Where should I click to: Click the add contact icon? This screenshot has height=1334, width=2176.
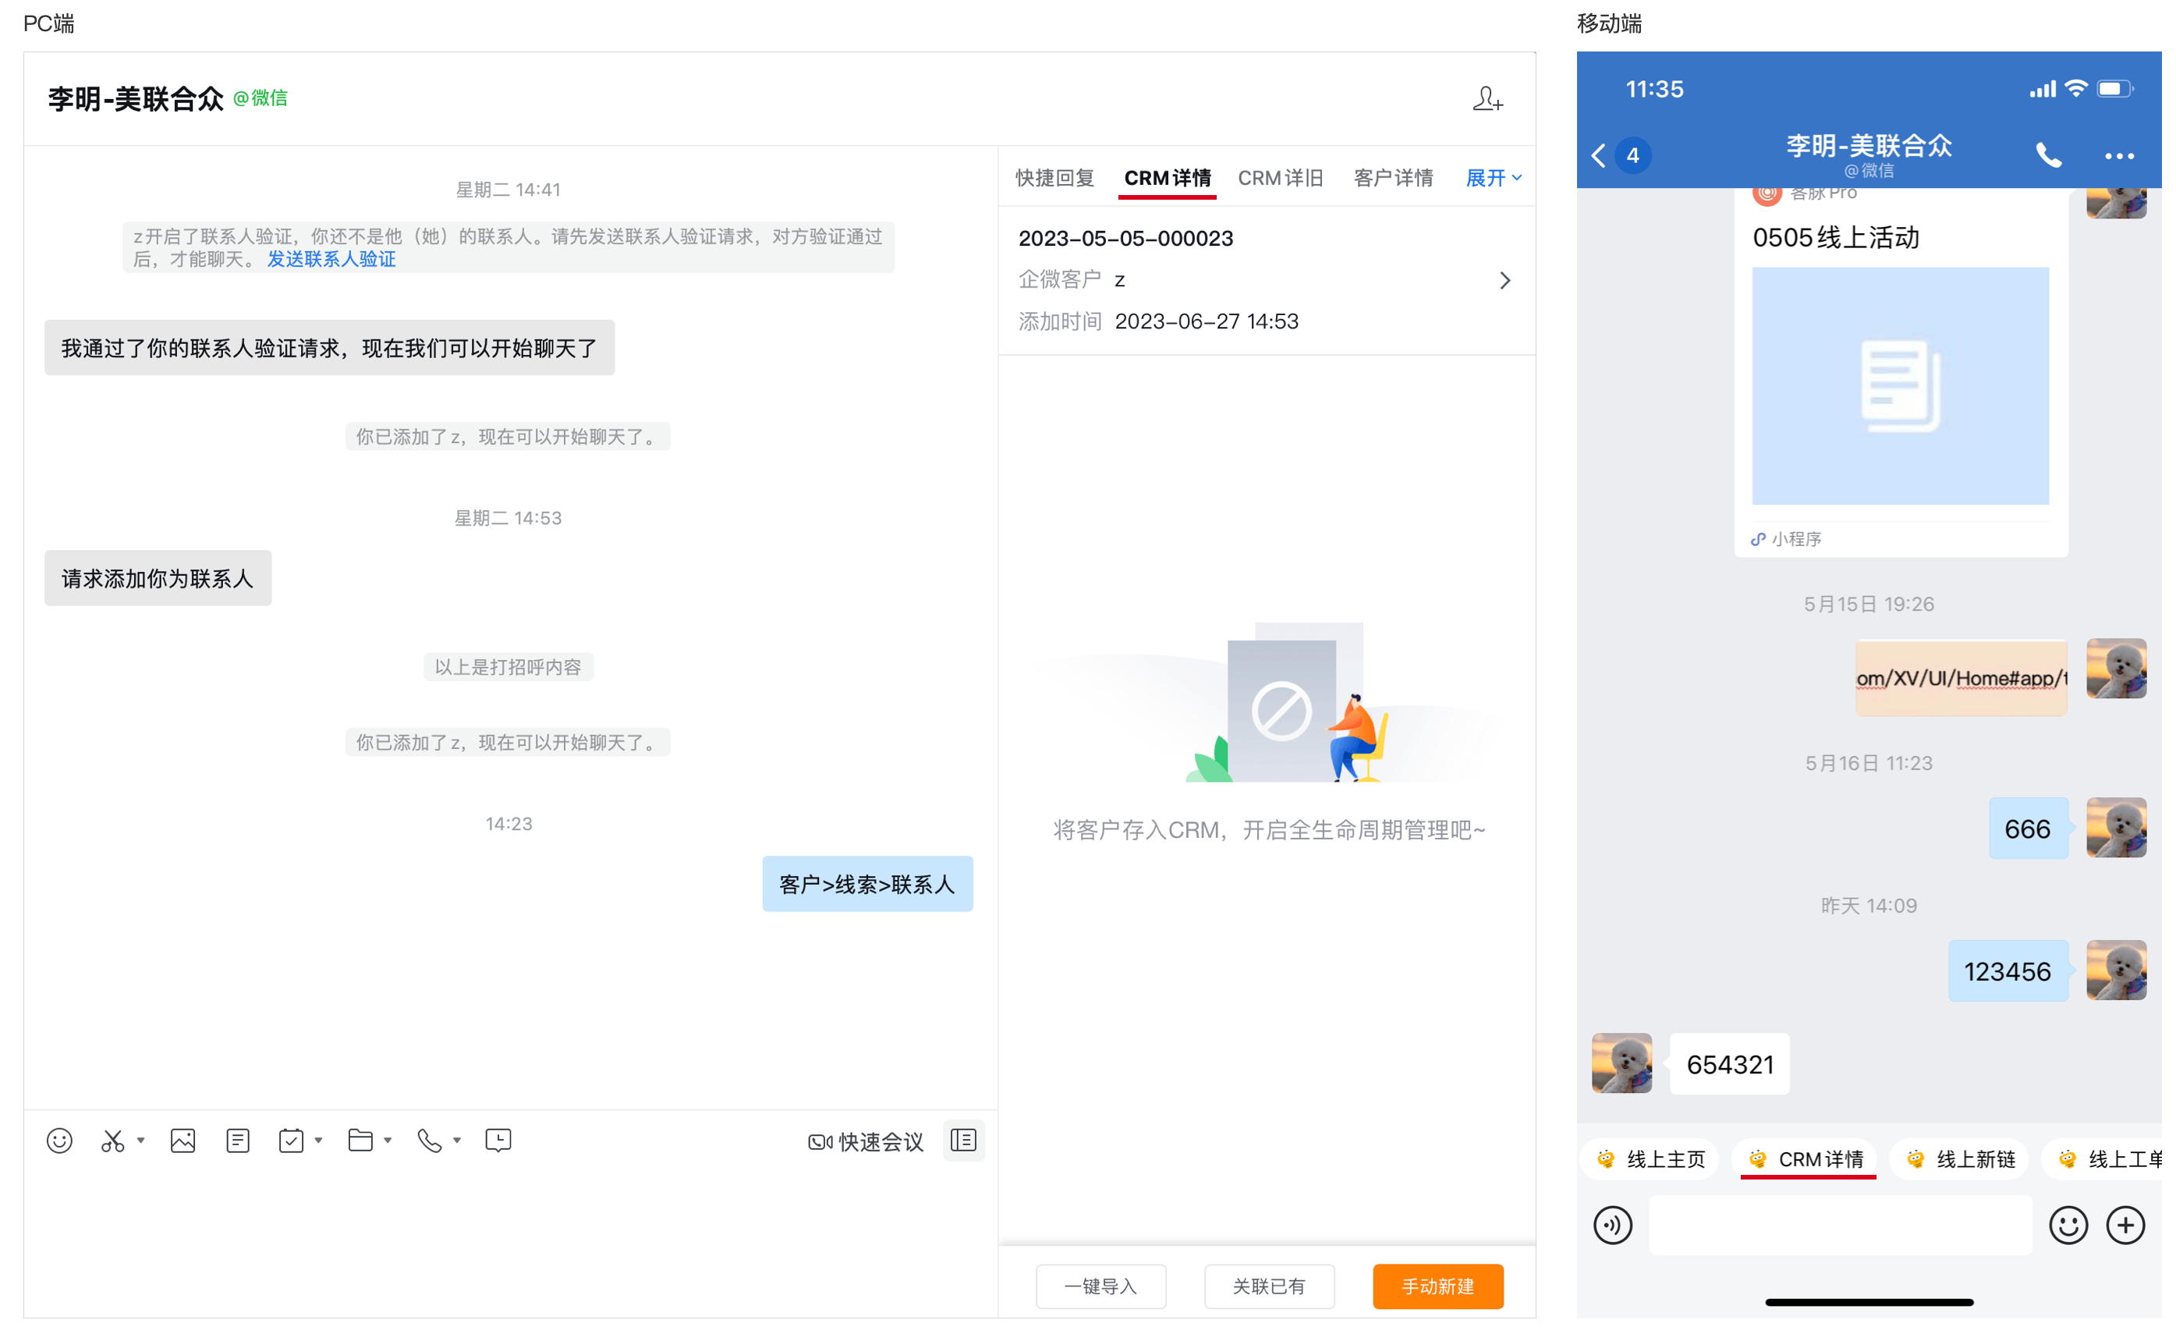tap(1487, 98)
